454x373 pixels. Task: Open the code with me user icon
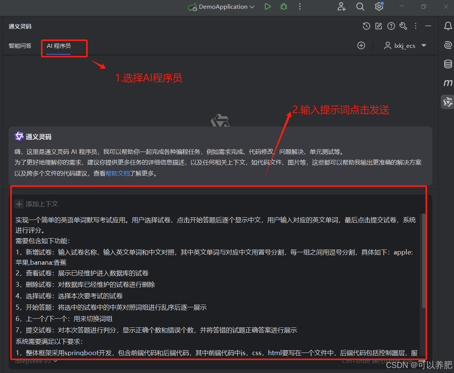[x=342, y=7]
